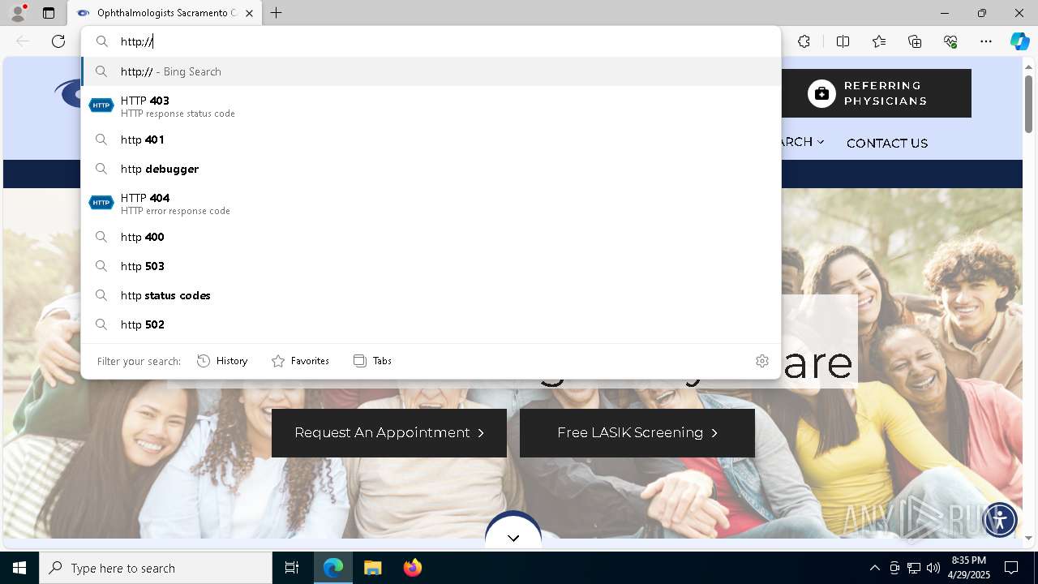Click Request An Appointment button
The image size is (1038, 584).
(389, 433)
